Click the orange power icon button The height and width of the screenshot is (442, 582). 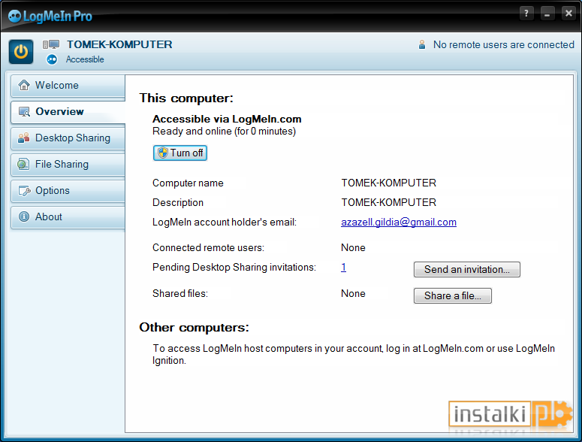[21, 52]
